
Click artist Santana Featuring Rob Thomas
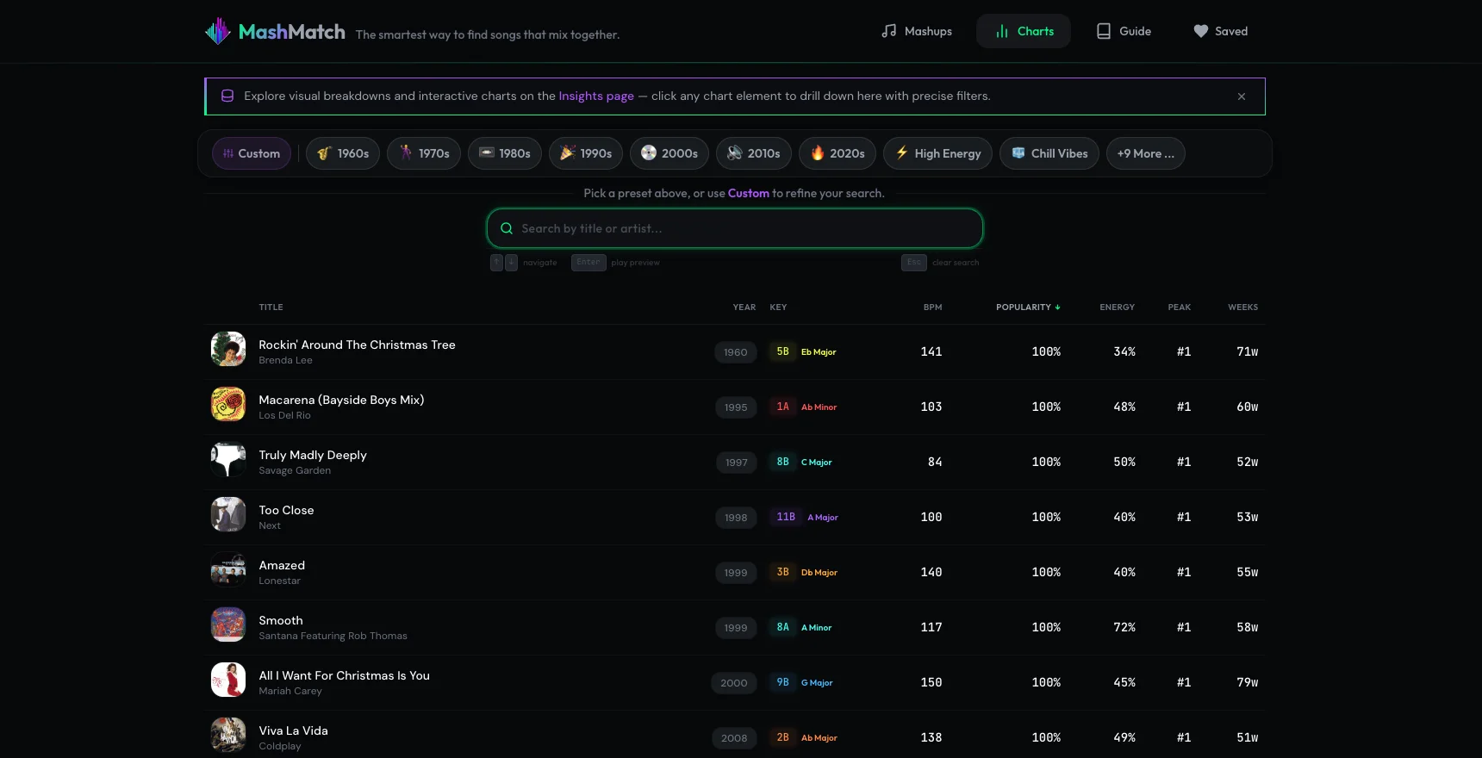coord(333,636)
